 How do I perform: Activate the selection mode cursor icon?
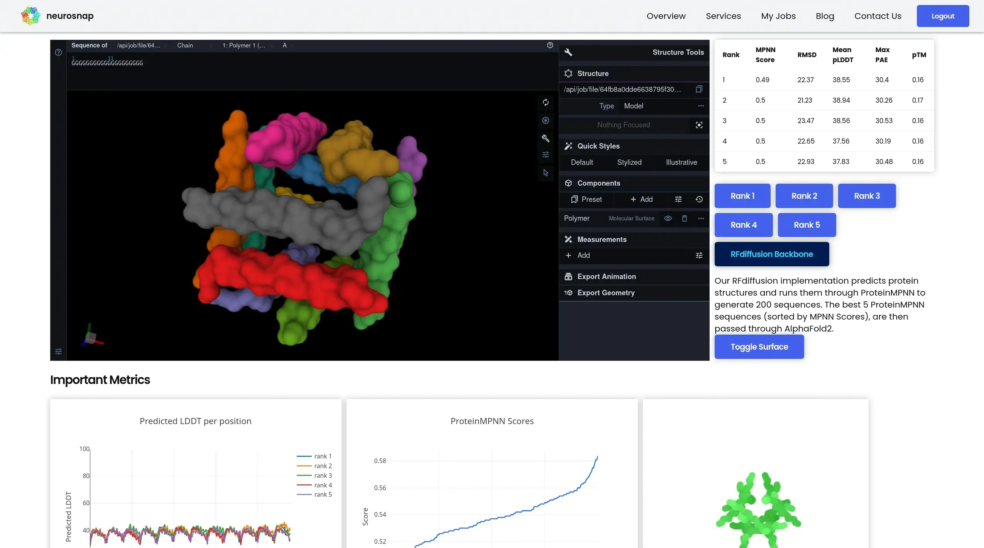pyautogui.click(x=545, y=173)
